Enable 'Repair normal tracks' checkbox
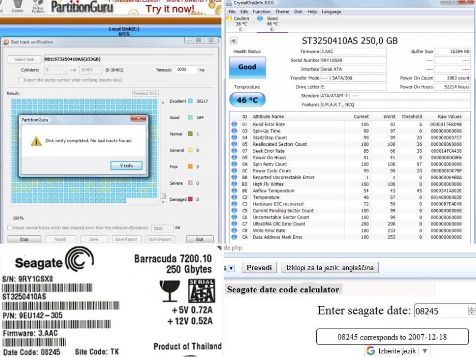The width and height of the screenshot is (476, 357). pos(10,228)
